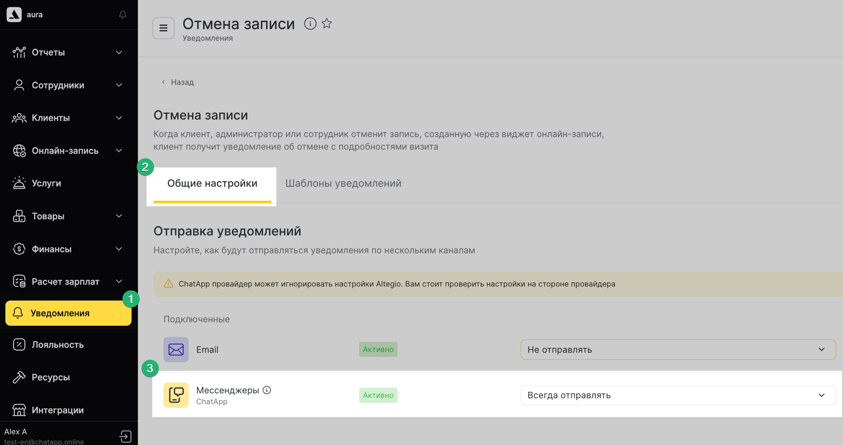Click the hamburger menu button
The image size is (843, 445).
[163, 28]
